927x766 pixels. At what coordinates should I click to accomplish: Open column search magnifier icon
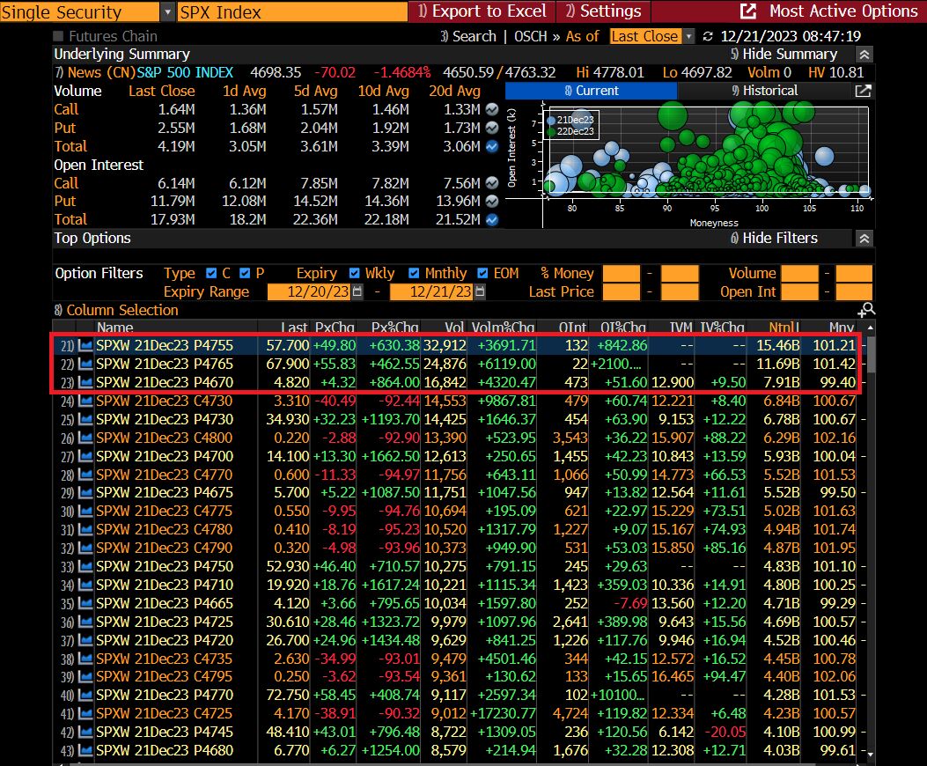point(866,309)
